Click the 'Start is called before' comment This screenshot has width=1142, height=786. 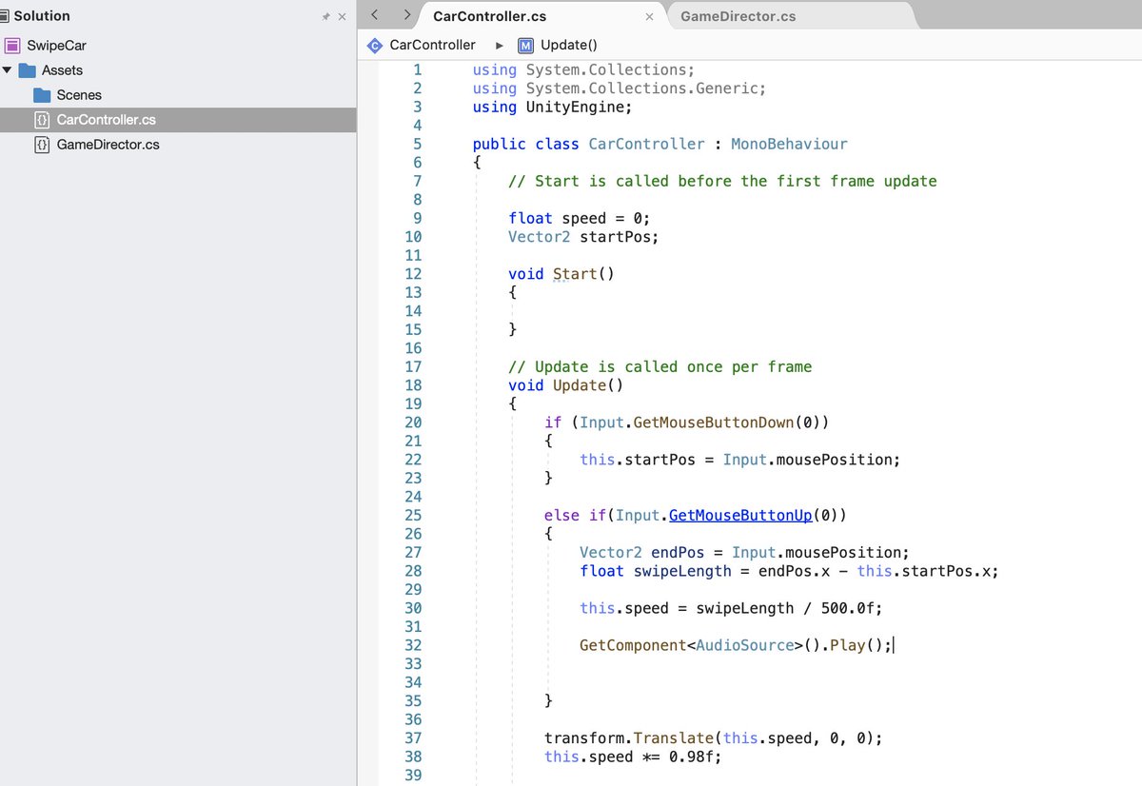tap(722, 181)
